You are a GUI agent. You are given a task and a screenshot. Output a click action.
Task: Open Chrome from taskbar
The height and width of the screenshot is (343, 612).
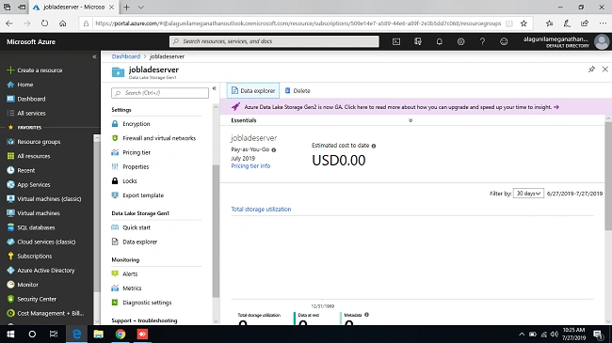tap(121, 334)
